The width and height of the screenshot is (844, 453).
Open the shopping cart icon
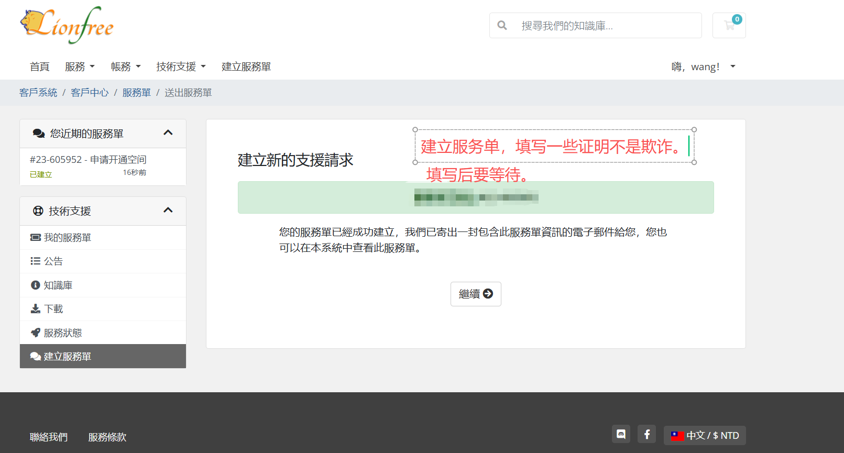tap(729, 25)
